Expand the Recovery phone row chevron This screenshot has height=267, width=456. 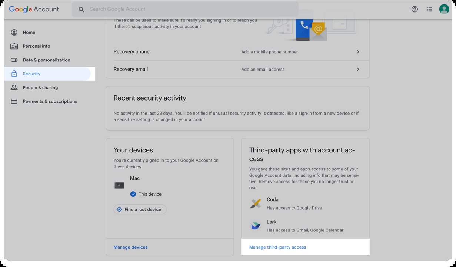(358, 52)
